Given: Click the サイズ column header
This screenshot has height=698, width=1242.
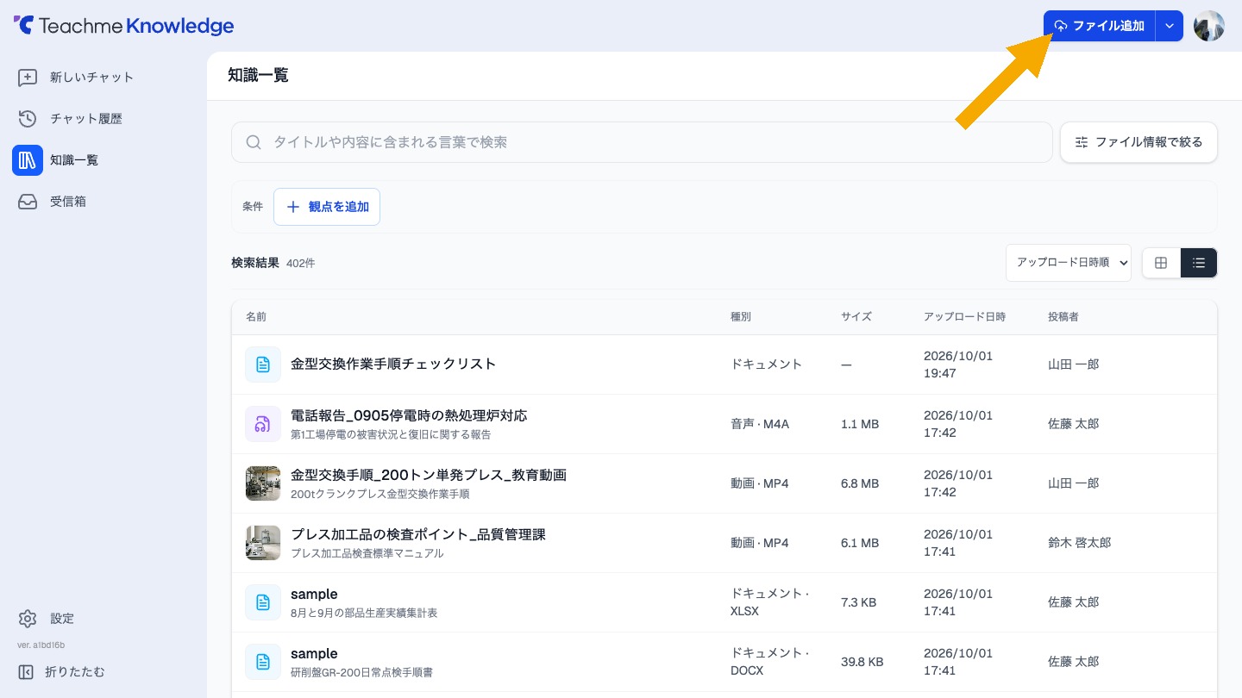Looking at the screenshot, I should pos(856,317).
